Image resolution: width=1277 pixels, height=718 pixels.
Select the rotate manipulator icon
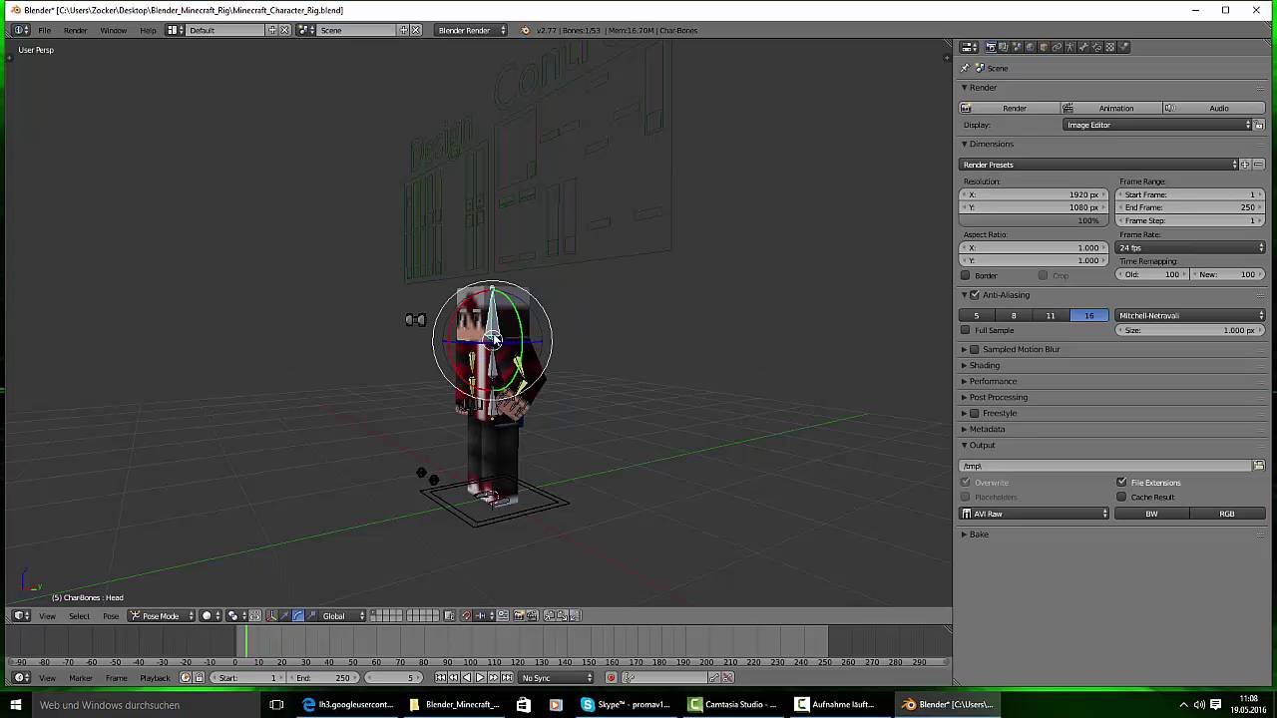[298, 615]
